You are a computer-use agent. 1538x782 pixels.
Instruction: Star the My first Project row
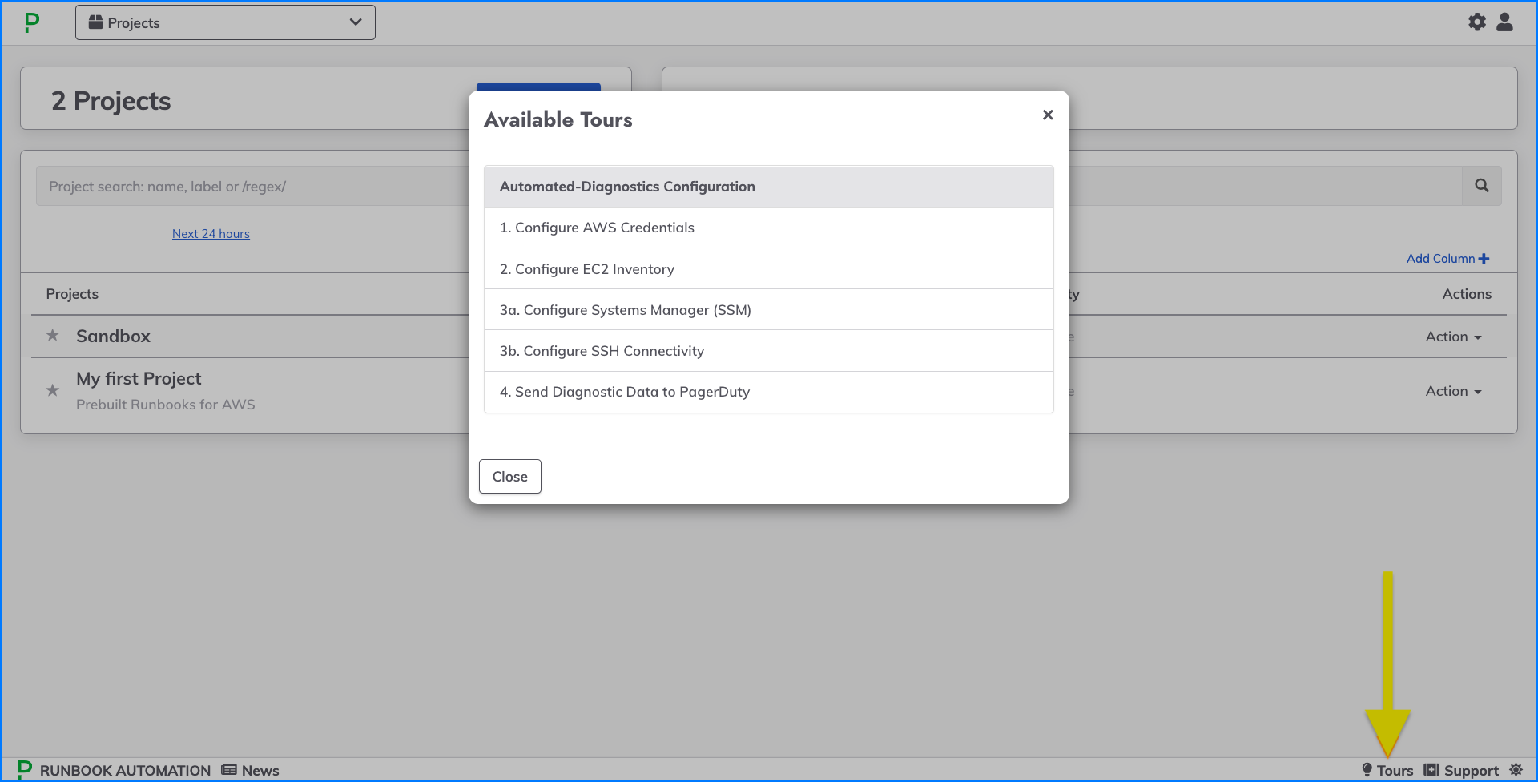(x=53, y=391)
